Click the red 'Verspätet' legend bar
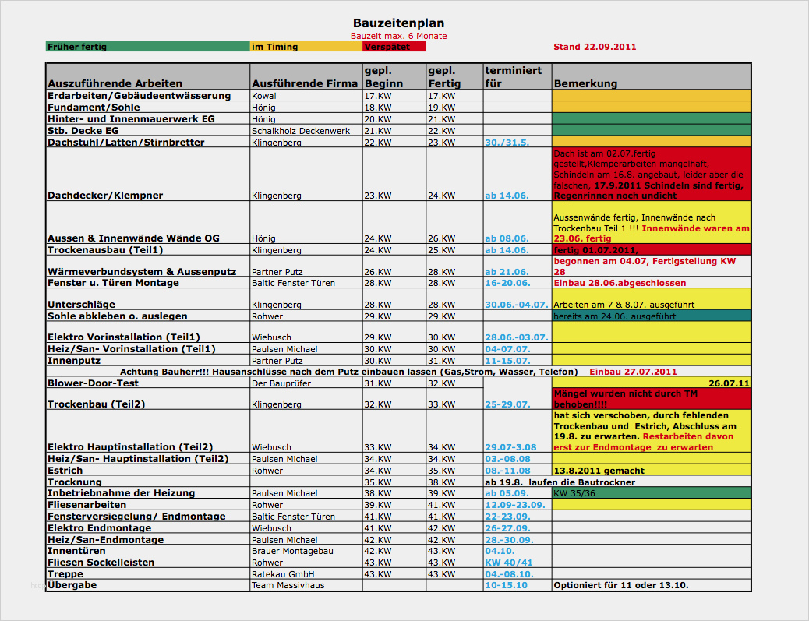The height and width of the screenshot is (621, 809). (x=394, y=47)
